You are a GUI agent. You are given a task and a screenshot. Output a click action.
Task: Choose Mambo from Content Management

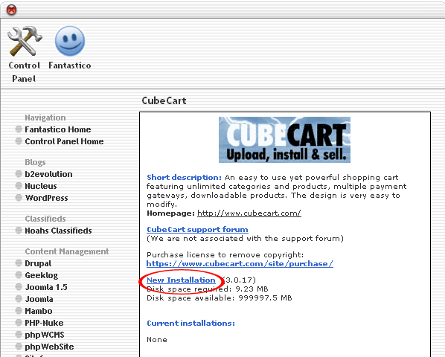click(x=39, y=311)
